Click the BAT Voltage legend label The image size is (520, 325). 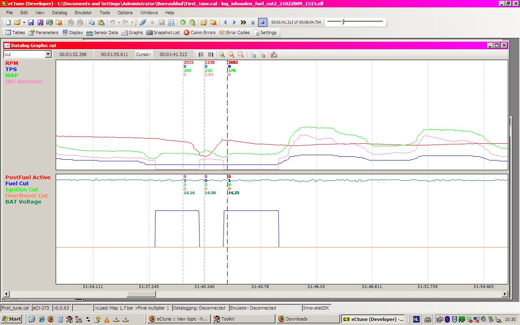point(23,201)
